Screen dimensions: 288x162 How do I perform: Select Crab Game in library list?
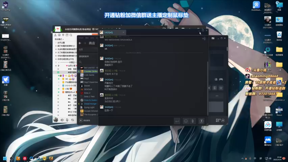pos(89,75)
